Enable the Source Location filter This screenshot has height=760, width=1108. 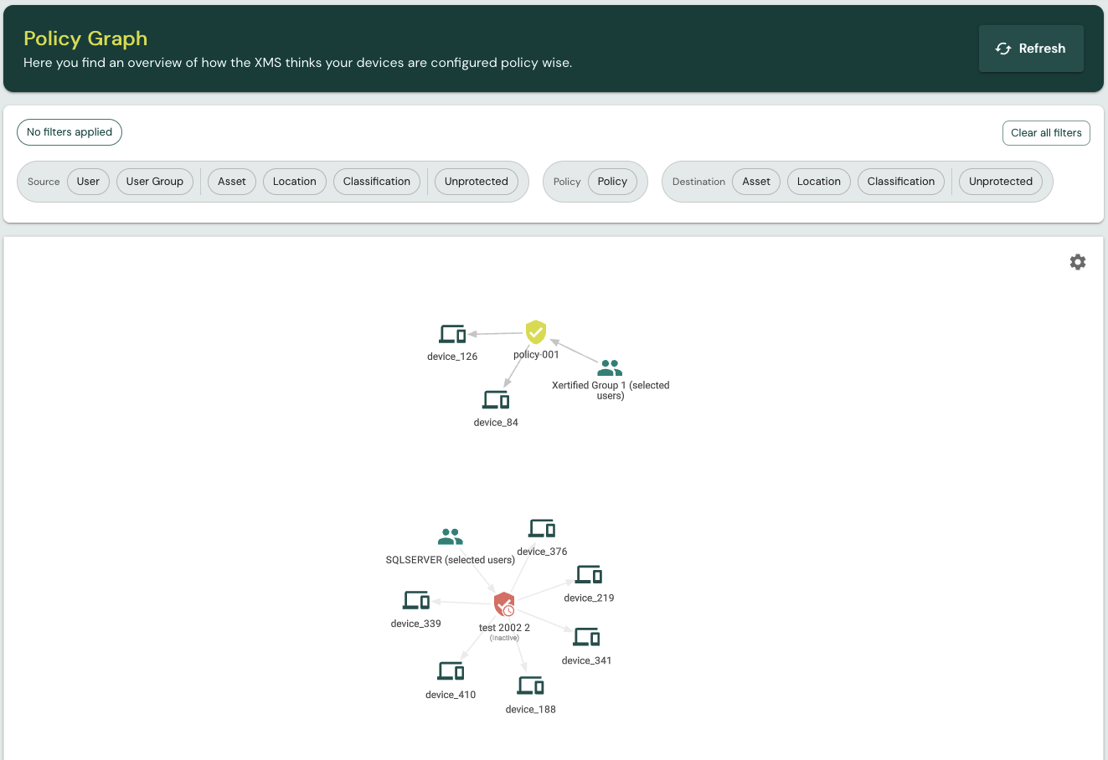click(x=295, y=182)
